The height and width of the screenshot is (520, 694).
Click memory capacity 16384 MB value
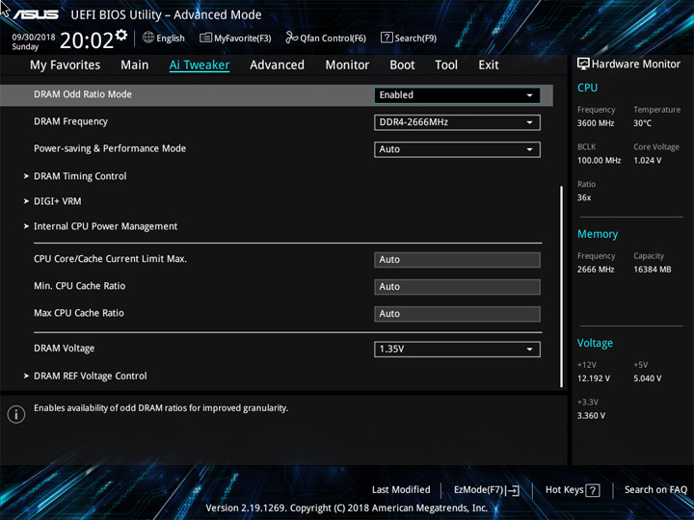pyautogui.click(x=653, y=270)
